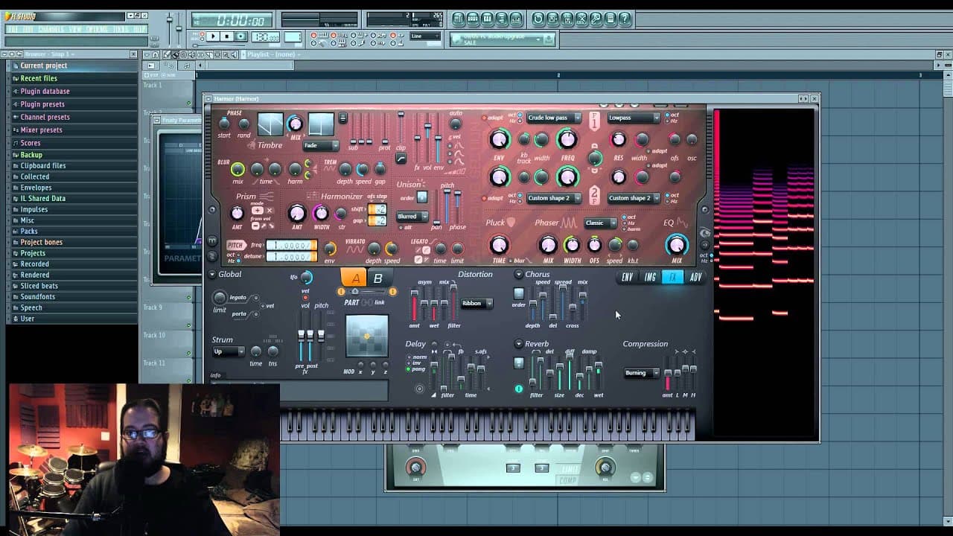Open the OPTIONS menu
This screenshot has width=953, height=536.
pyautogui.click(x=97, y=29)
